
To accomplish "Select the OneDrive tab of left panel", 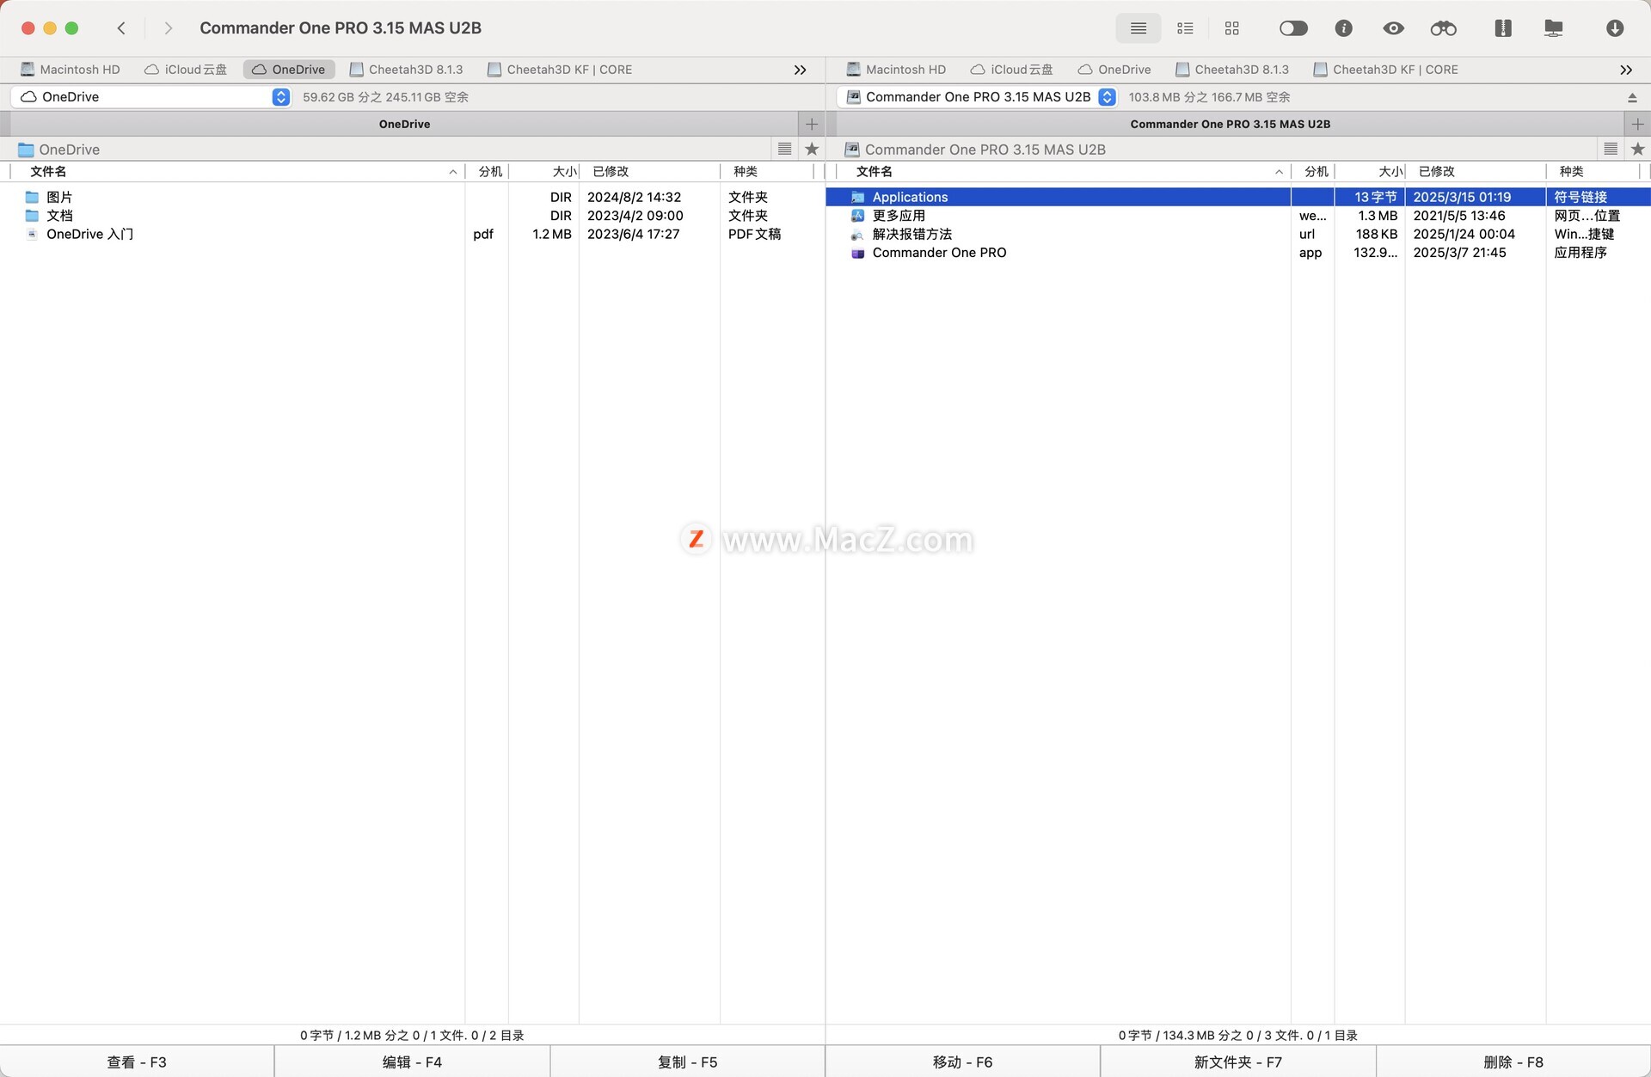I will [404, 124].
